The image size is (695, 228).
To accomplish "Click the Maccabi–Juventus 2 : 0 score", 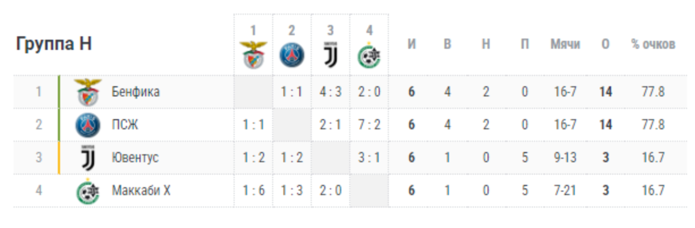I will (330, 191).
